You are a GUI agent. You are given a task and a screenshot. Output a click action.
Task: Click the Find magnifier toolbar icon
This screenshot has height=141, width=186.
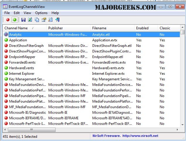pyautogui.click(x=51, y=20)
